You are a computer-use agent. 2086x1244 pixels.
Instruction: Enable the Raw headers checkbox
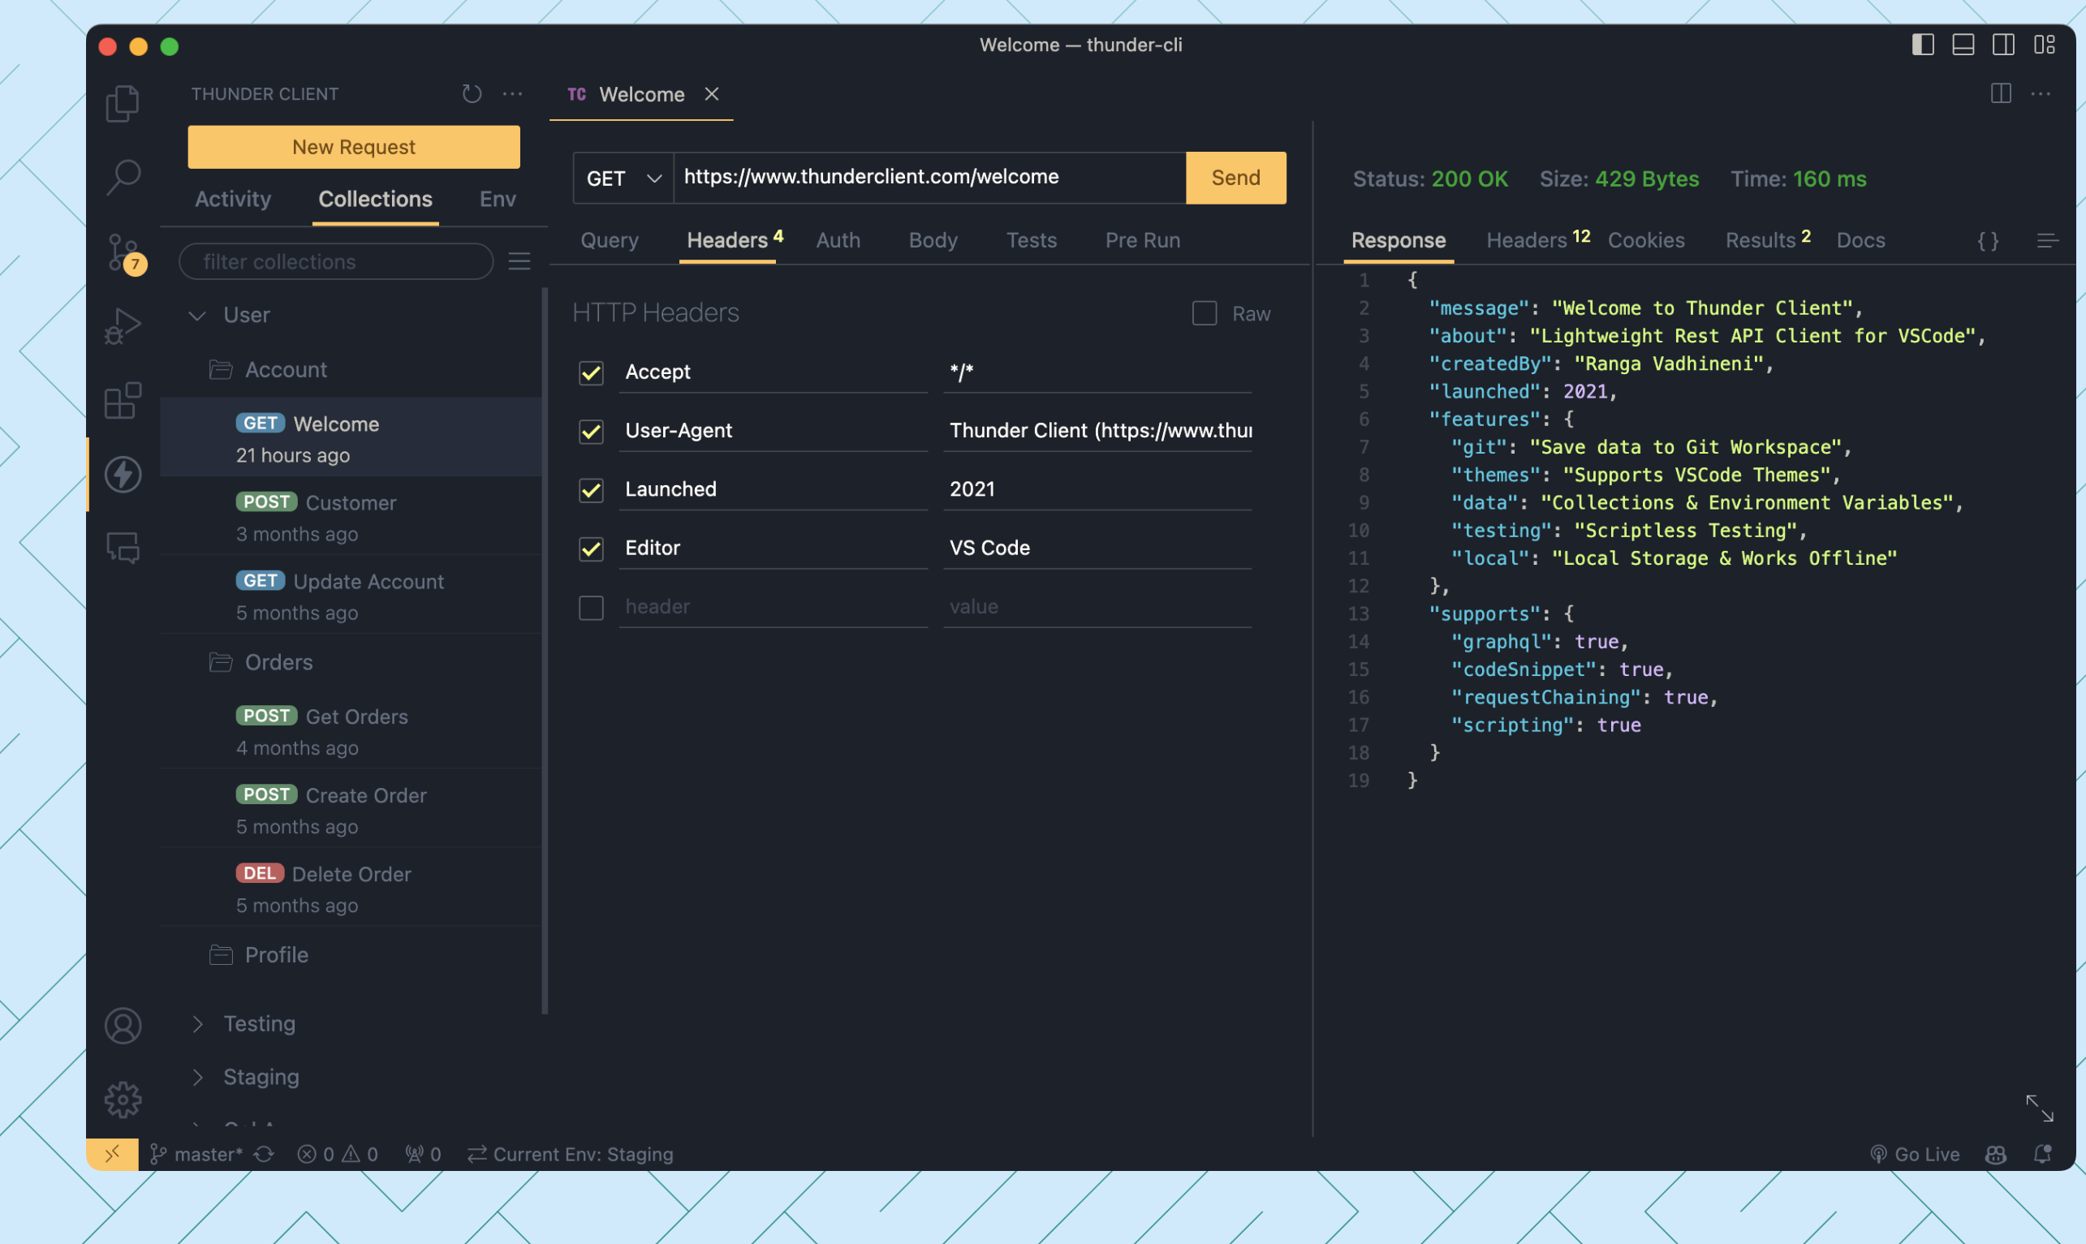tap(1204, 313)
